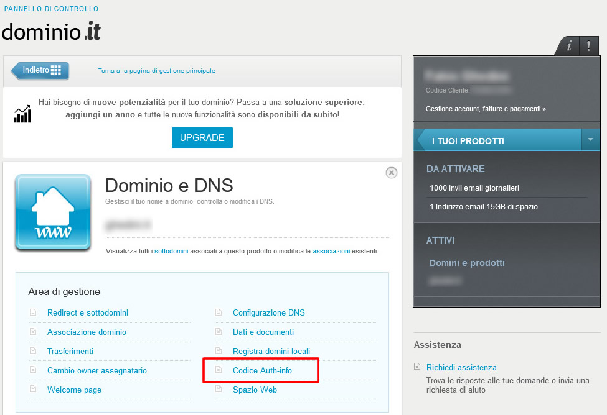Image resolution: width=607 pixels, height=415 pixels.
Task: Click the Area di gestione heading
Action: point(64,292)
